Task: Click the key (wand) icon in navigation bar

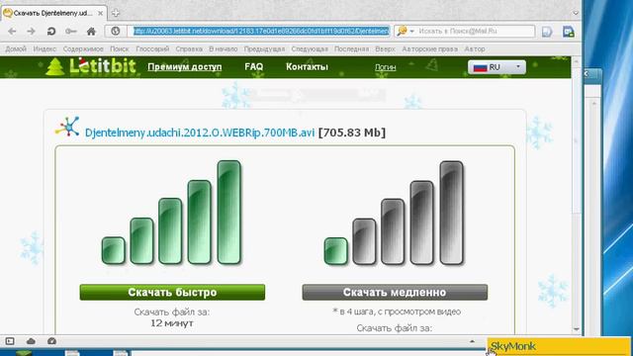Action: coord(71,31)
